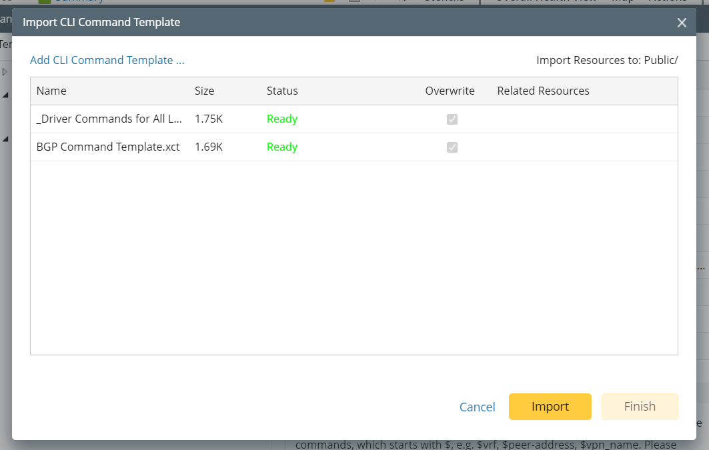
Task: Enable Overwrite for BGP Command Template.xct
Action: (452, 147)
